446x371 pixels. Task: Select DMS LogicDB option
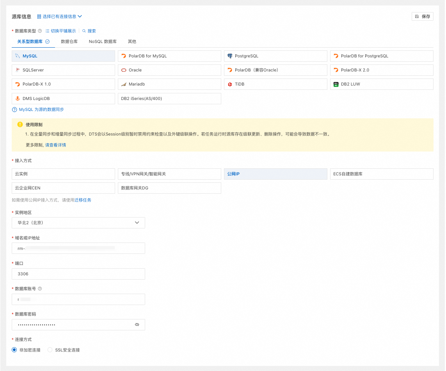[x=63, y=98]
